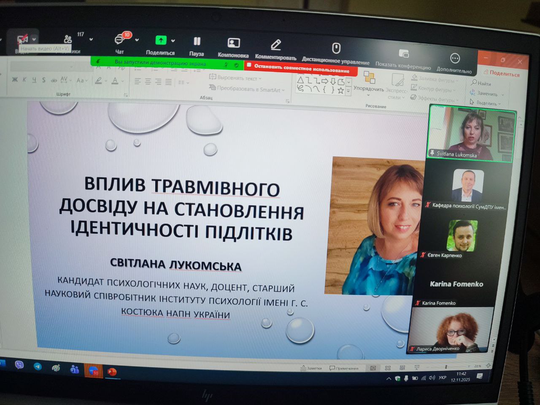
Task: Open the Zoom chat panel
Action: (x=120, y=40)
